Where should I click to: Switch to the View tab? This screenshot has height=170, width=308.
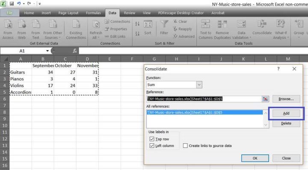click(x=147, y=13)
